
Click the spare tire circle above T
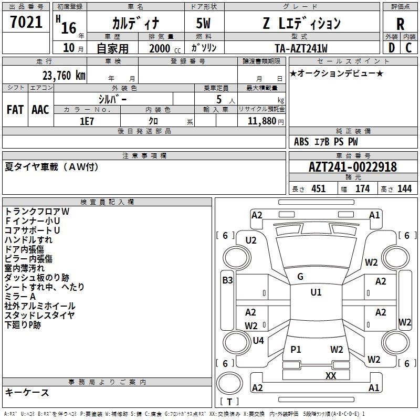[x=229, y=383]
